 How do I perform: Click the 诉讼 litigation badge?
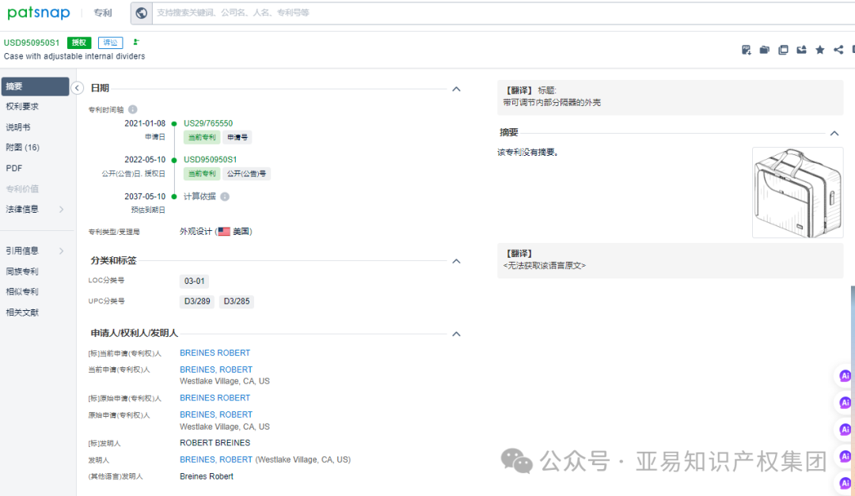click(110, 42)
